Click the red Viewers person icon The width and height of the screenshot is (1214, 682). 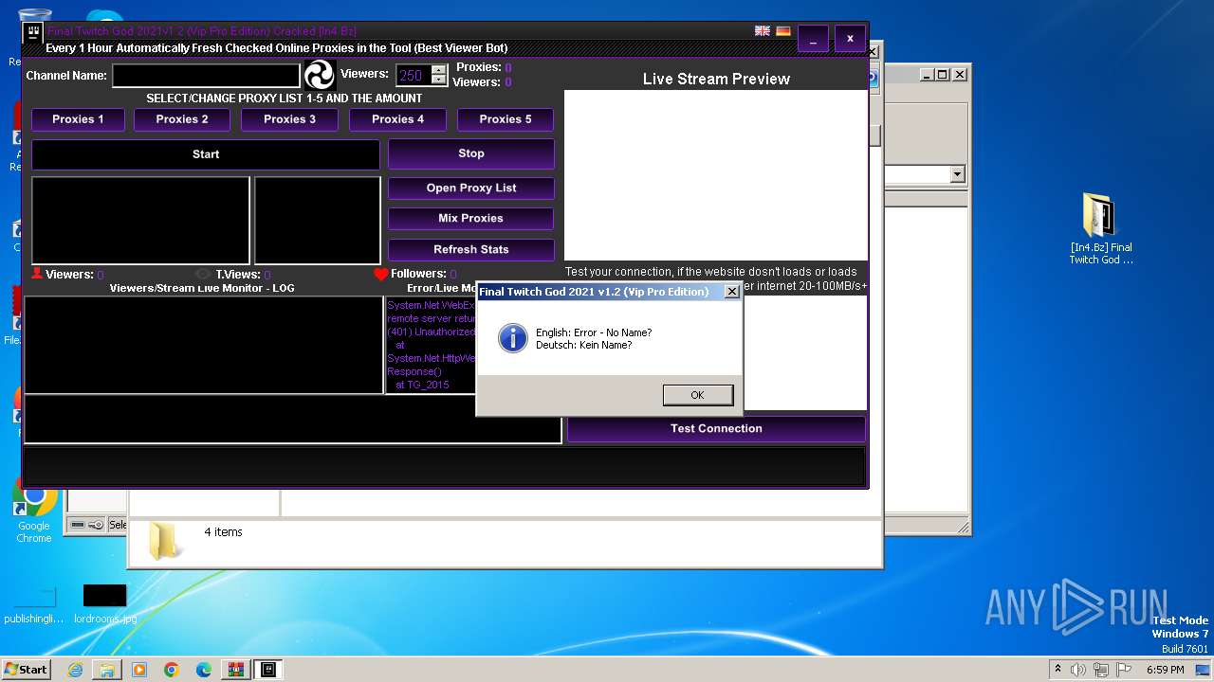pos(37,274)
